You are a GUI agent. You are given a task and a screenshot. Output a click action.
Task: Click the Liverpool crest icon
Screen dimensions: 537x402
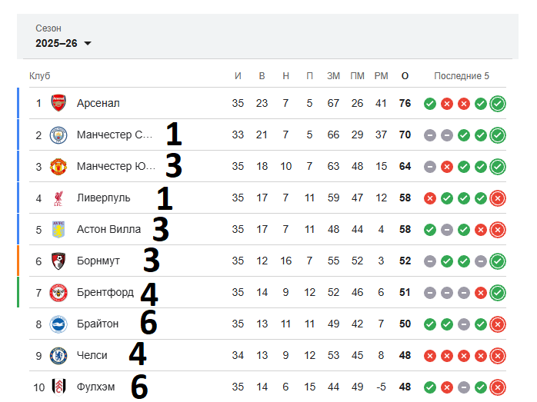[x=58, y=198]
